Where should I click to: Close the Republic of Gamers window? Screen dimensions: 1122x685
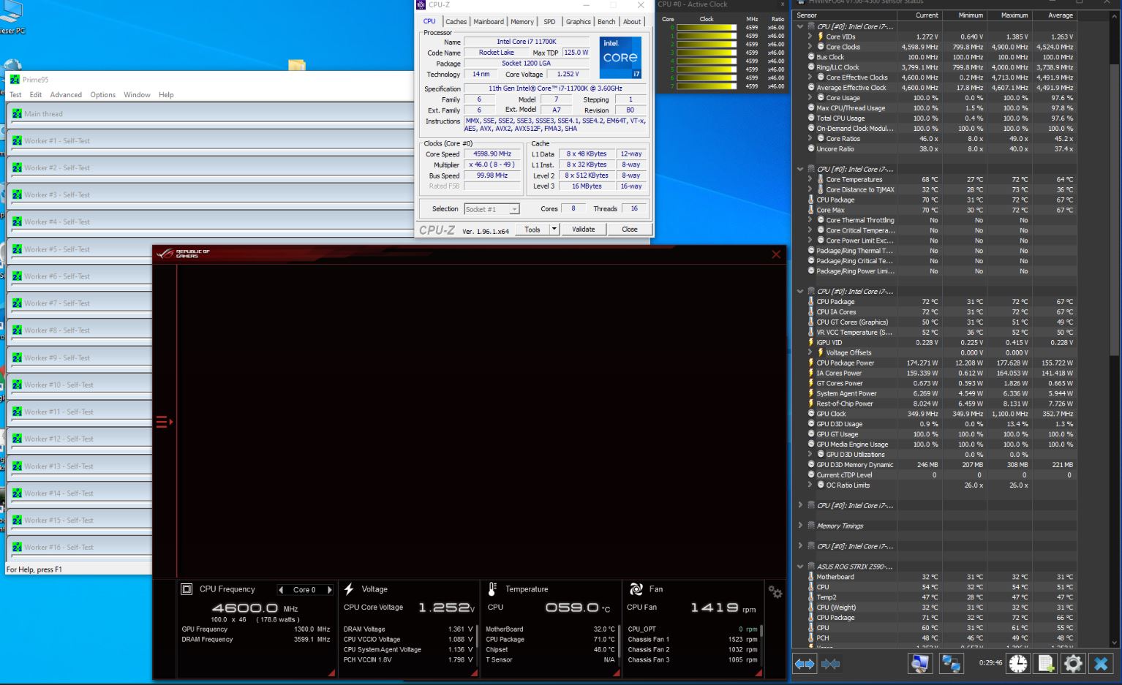pos(776,254)
